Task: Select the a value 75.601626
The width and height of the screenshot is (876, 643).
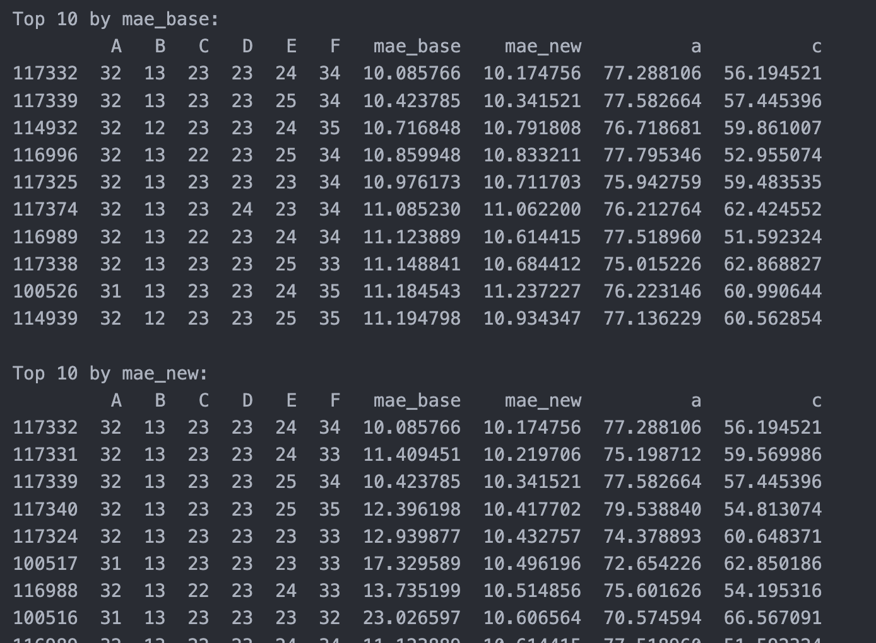Action: (652, 591)
